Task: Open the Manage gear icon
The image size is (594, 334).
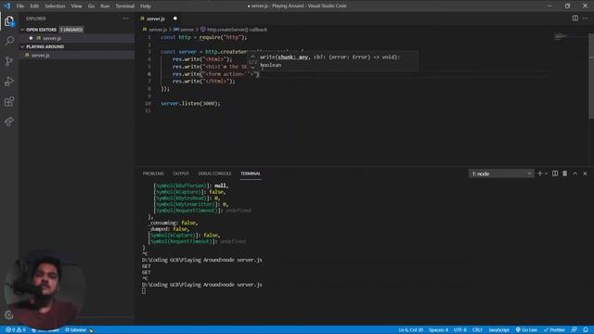Action: click(9, 315)
